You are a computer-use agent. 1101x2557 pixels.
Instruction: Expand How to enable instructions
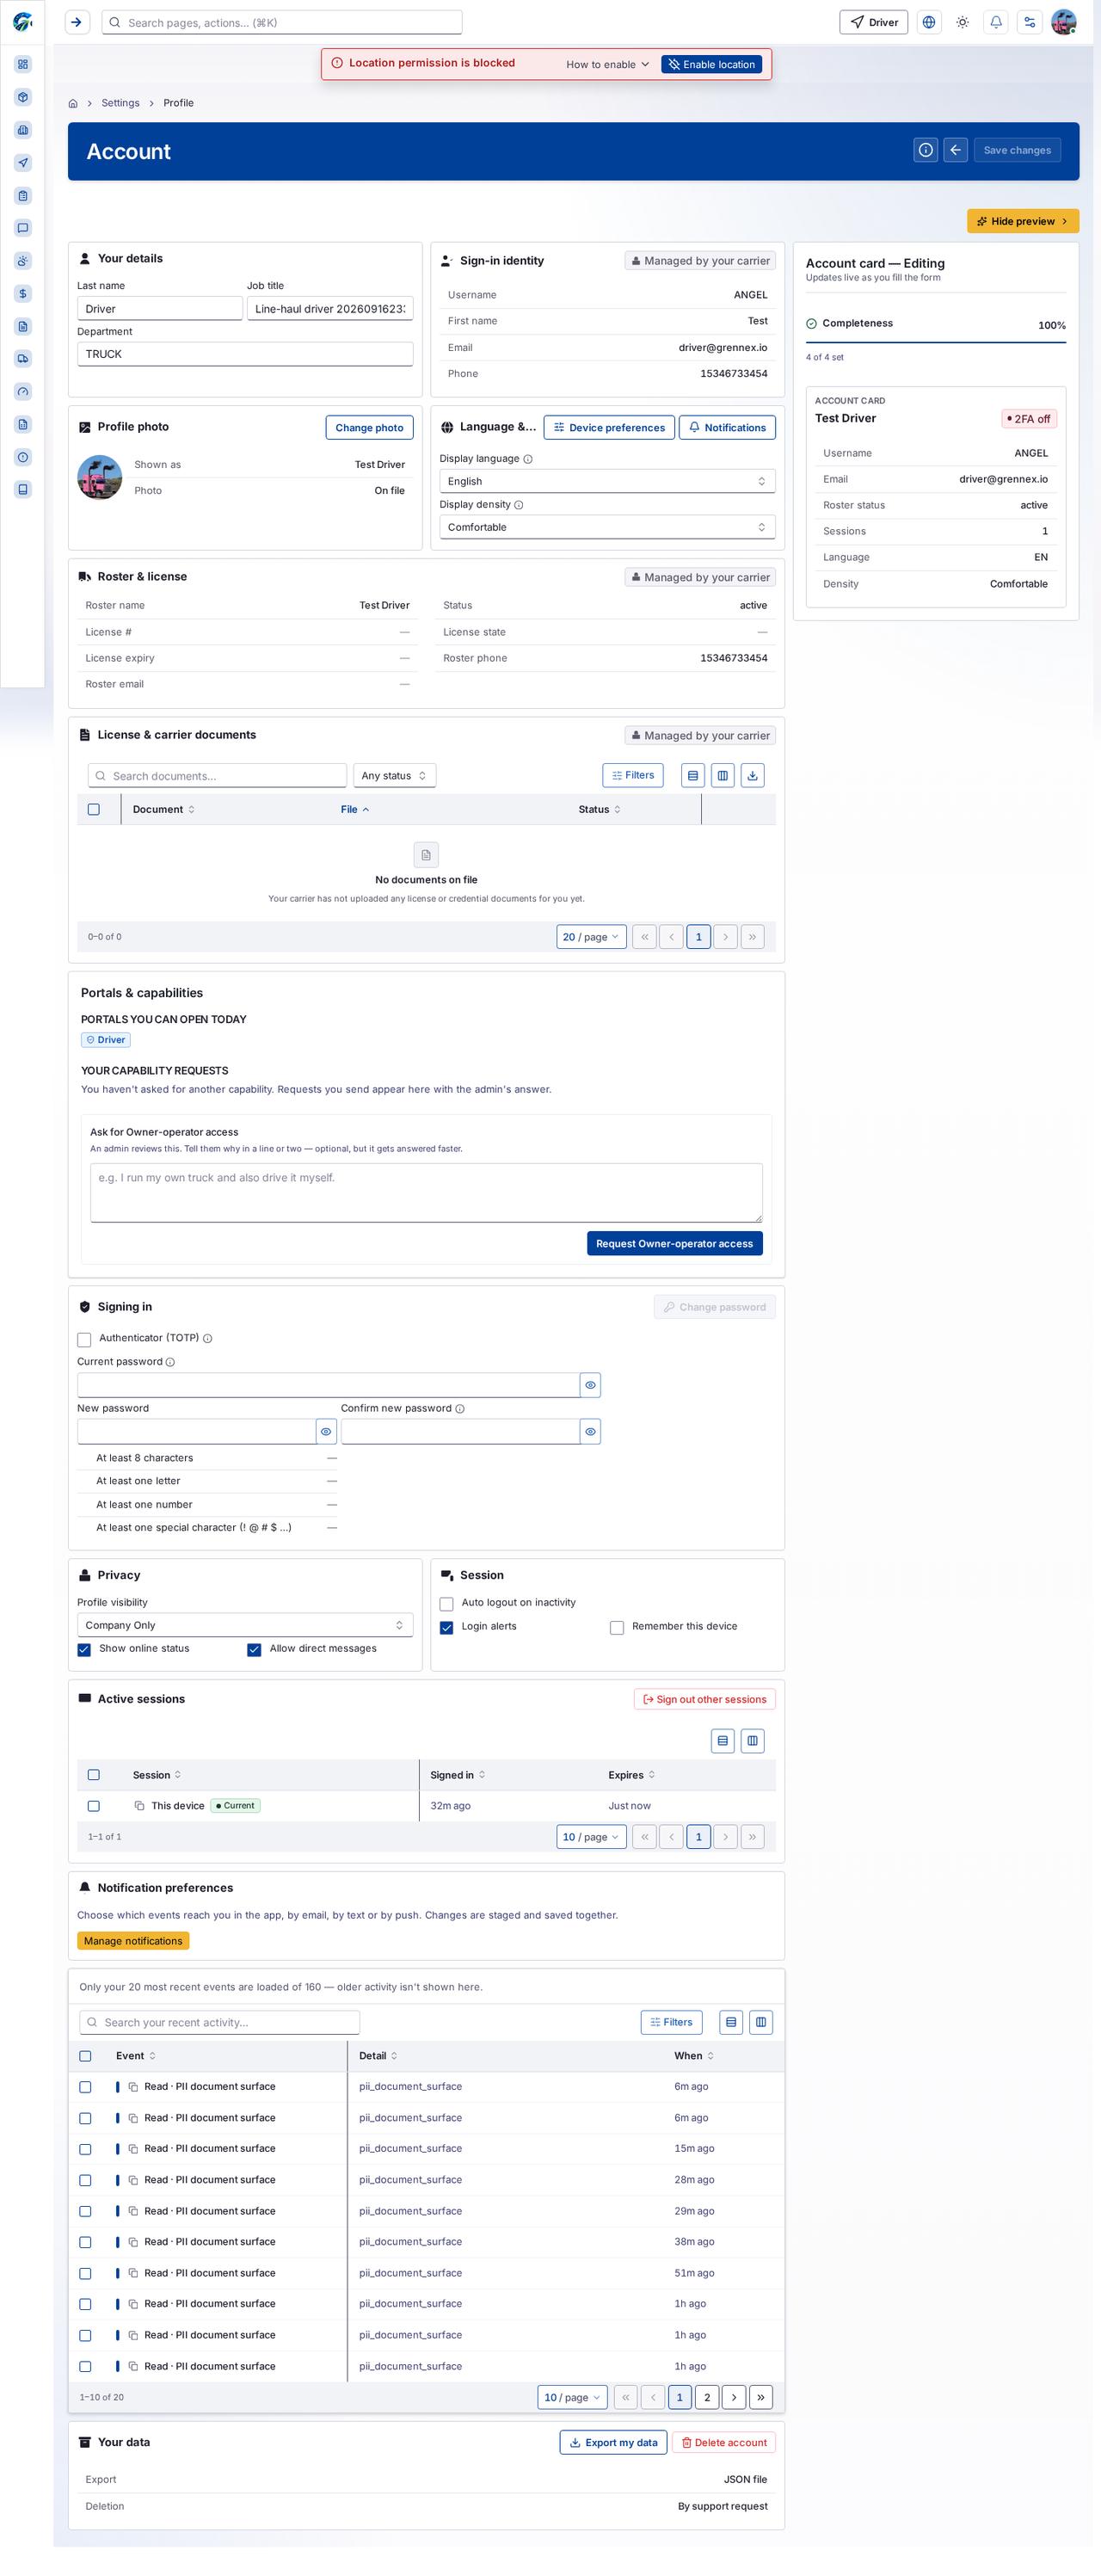coord(607,65)
